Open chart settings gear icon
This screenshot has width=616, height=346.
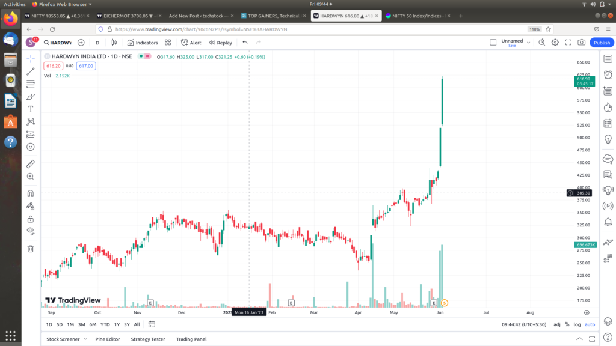pos(555,43)
